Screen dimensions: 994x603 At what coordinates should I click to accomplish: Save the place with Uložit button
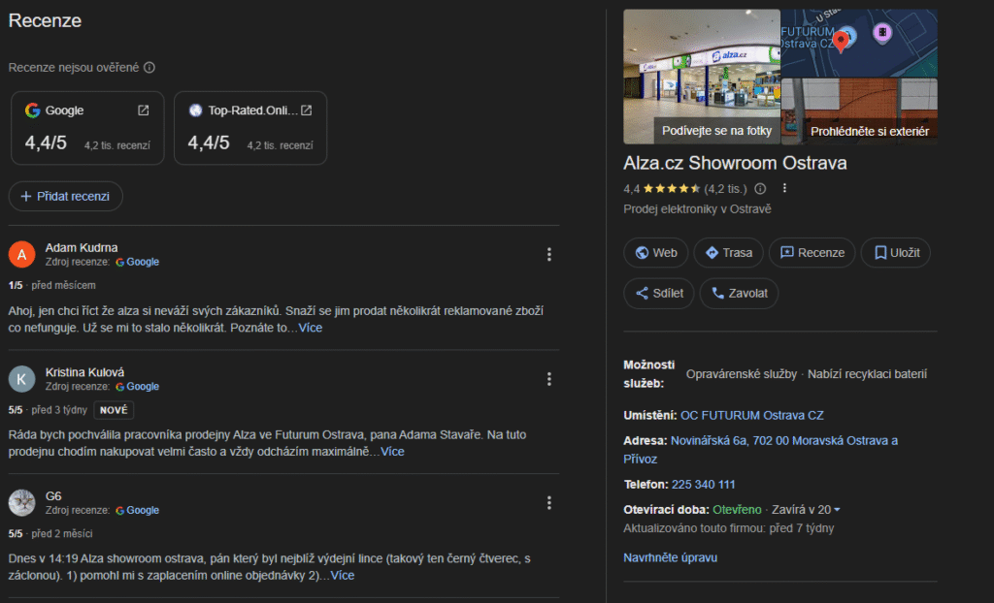point(896,253)
